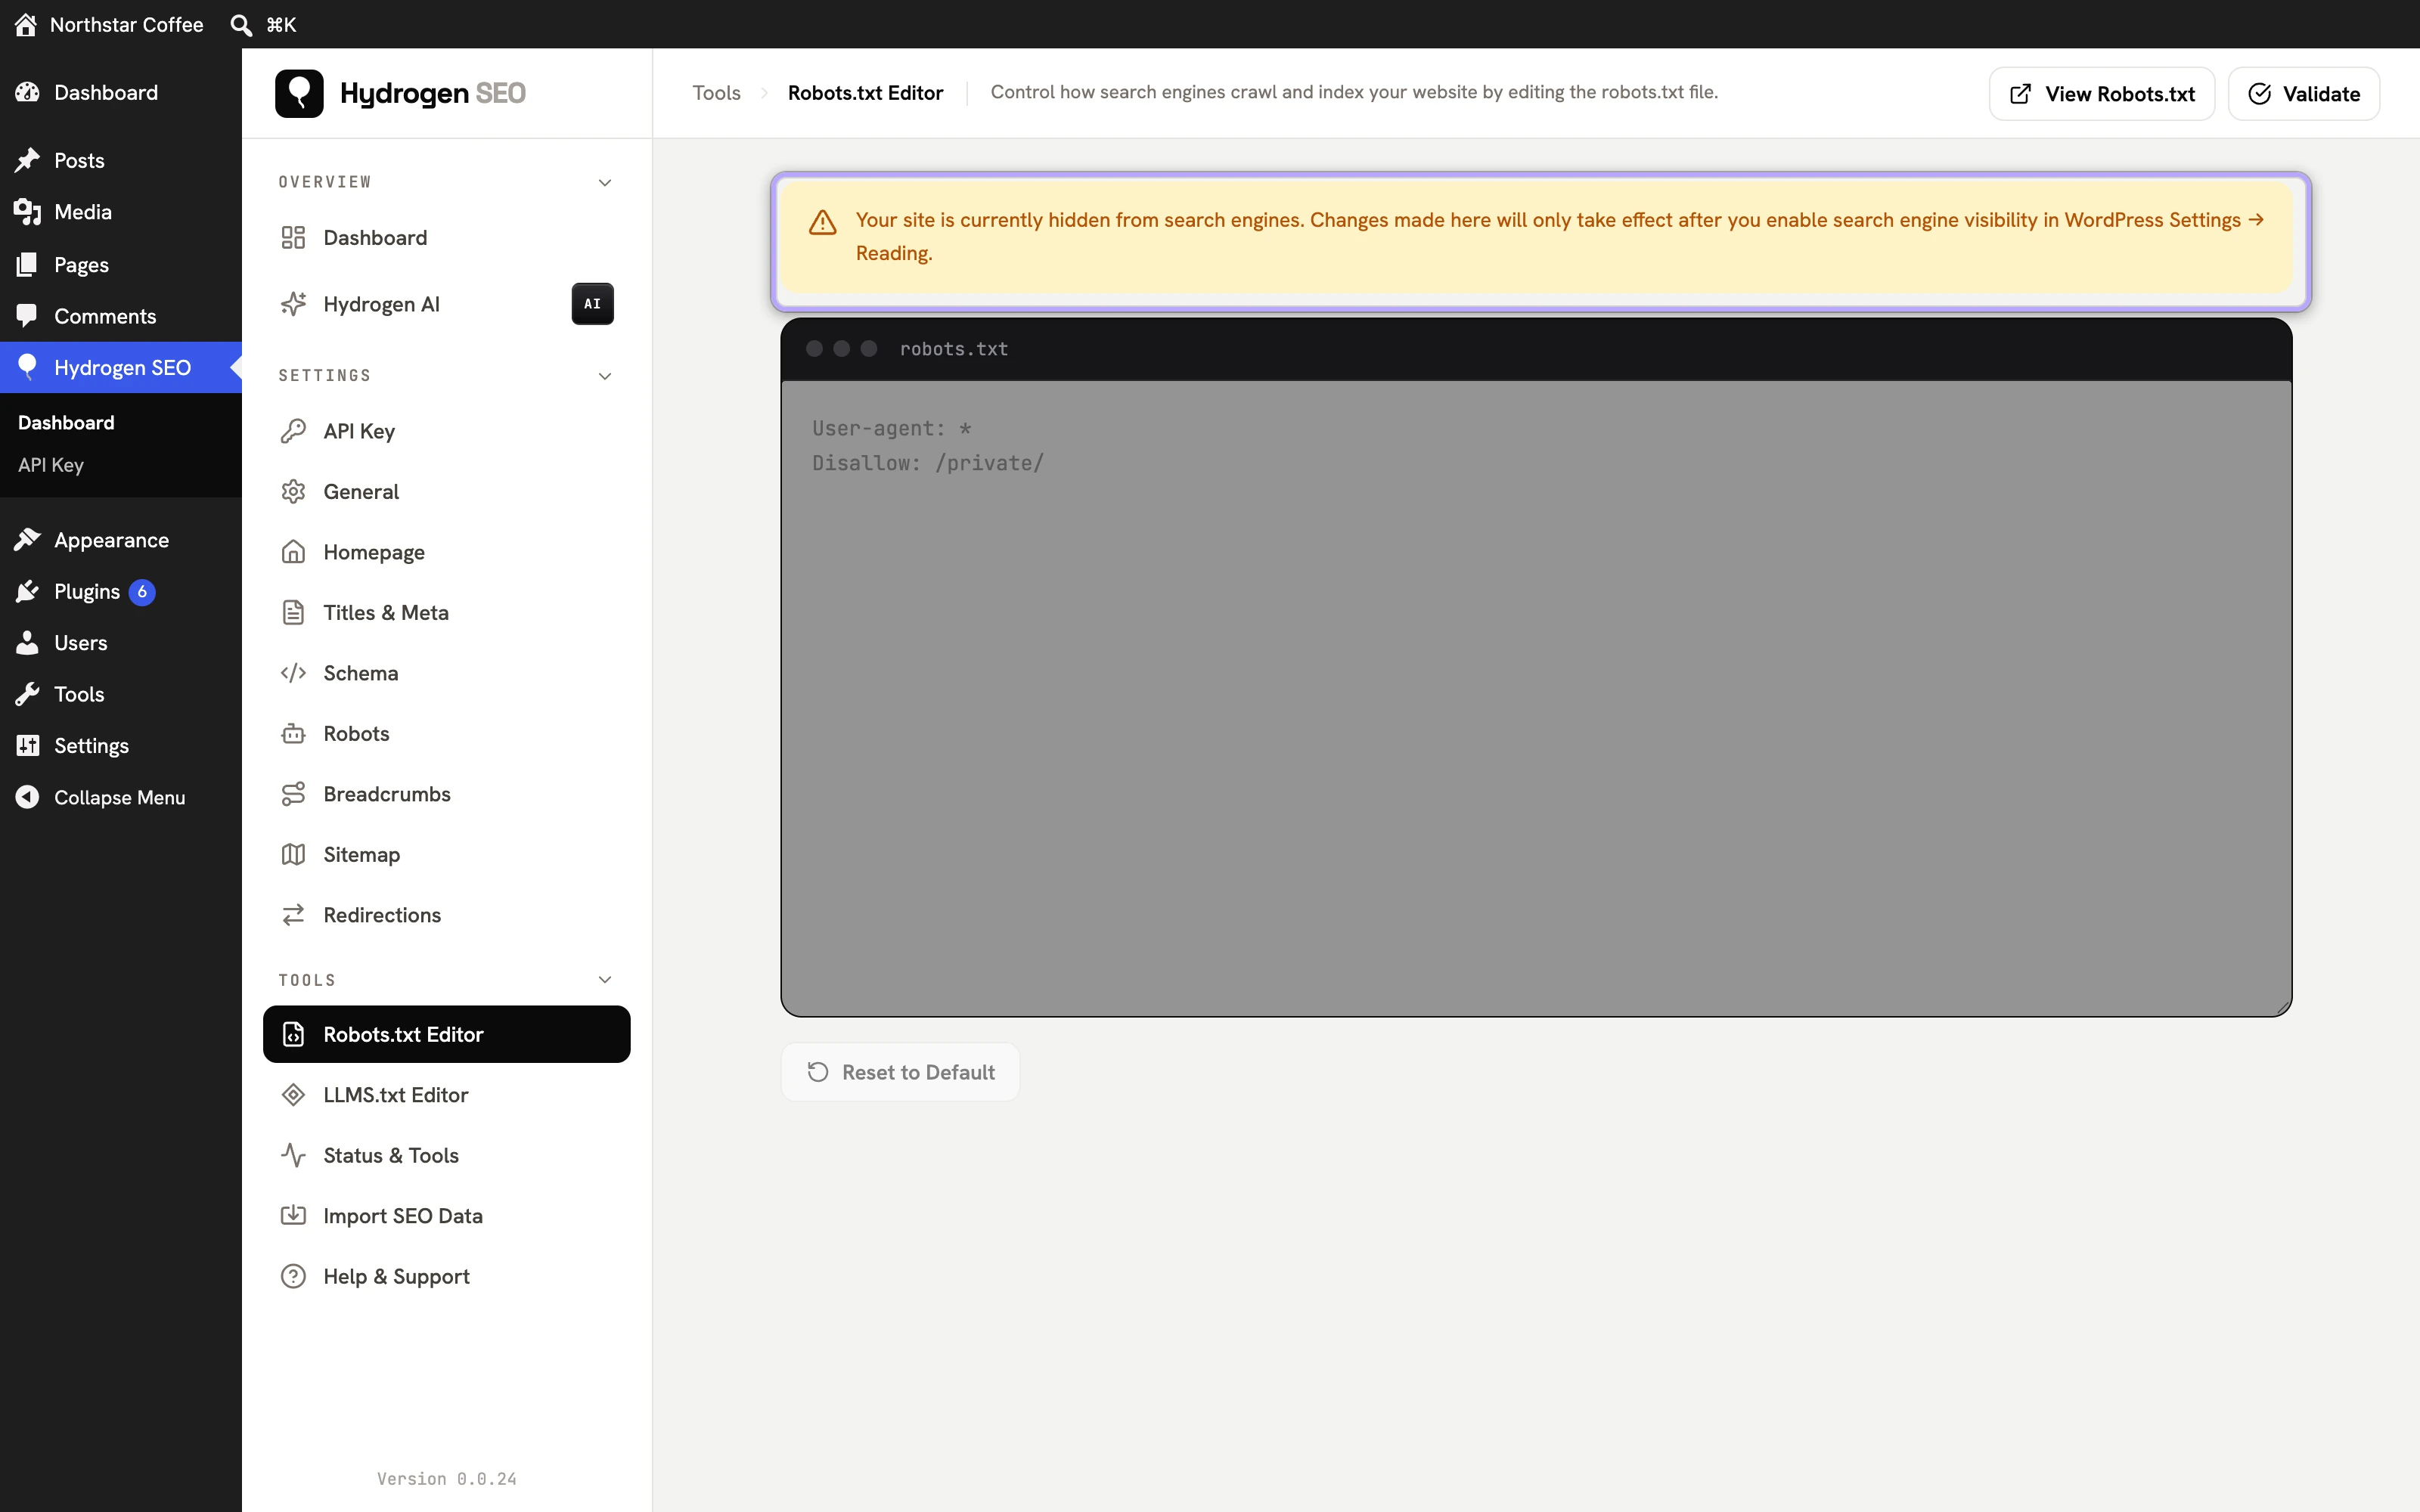This screenshot has width=2420, height=1512.
Task: Click the Validate button
Action: click(2304, 94)
